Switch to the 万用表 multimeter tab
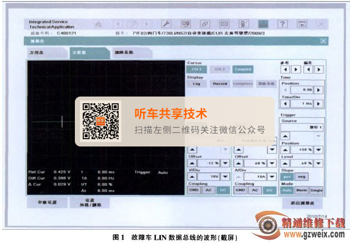 tap(47, 53)
